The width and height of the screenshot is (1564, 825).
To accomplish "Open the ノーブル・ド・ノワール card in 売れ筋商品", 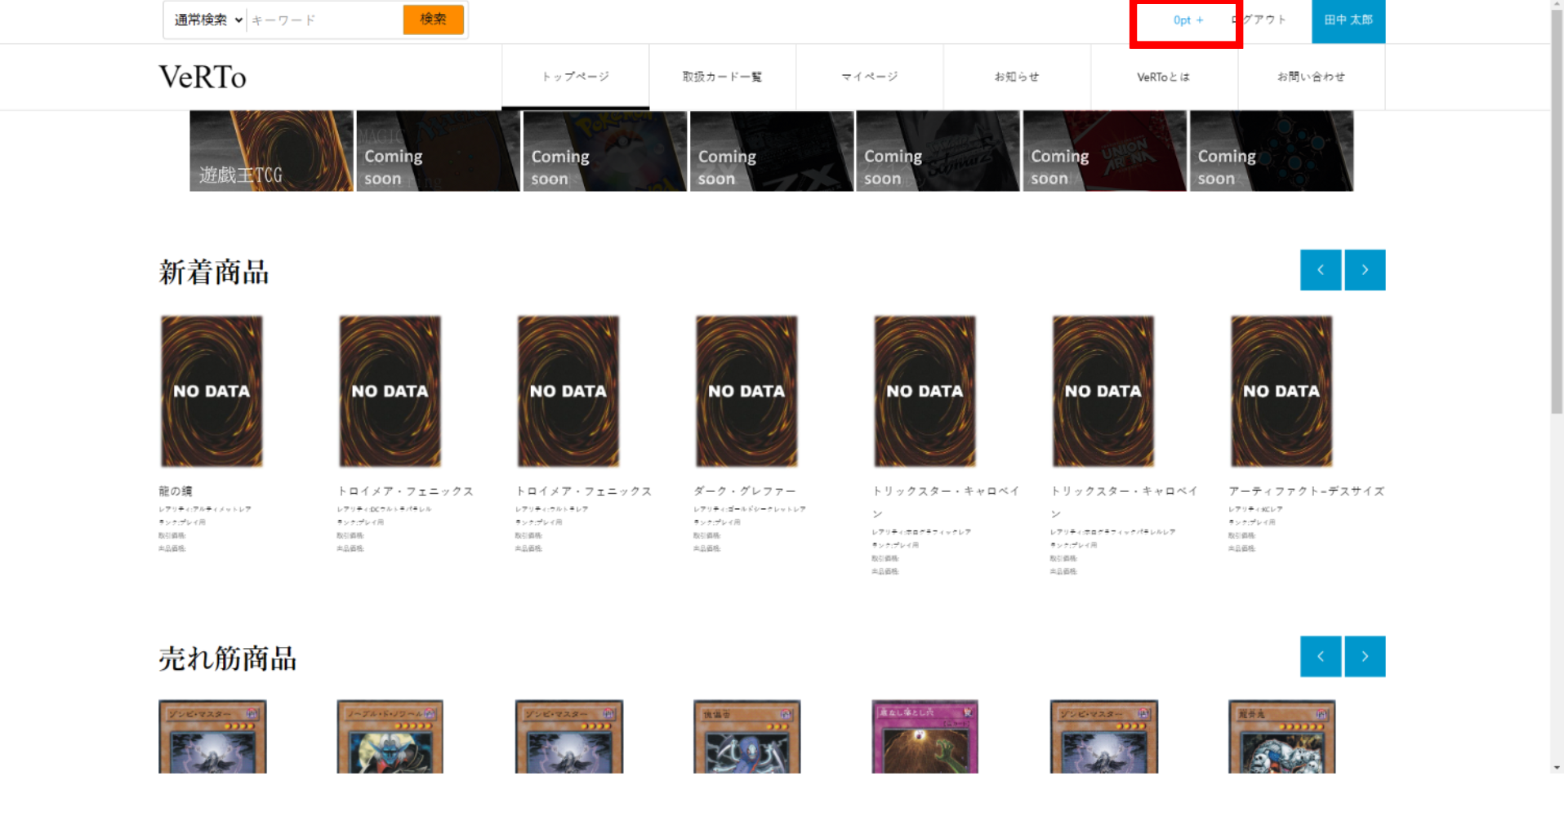I will (x=390, y=736).
